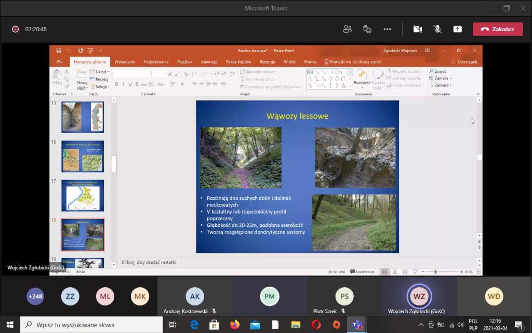Switch to the Wstawianie ribbon tab
This screenshot has height=333, width=532.
point(125,61)
